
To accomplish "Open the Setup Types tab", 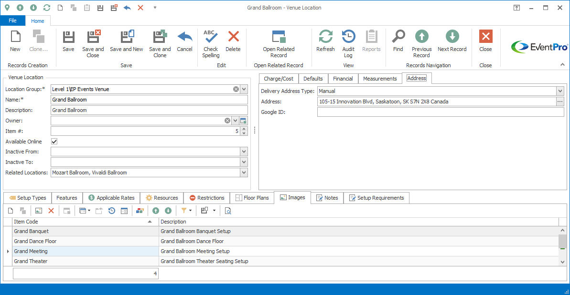I will point(28,198).
